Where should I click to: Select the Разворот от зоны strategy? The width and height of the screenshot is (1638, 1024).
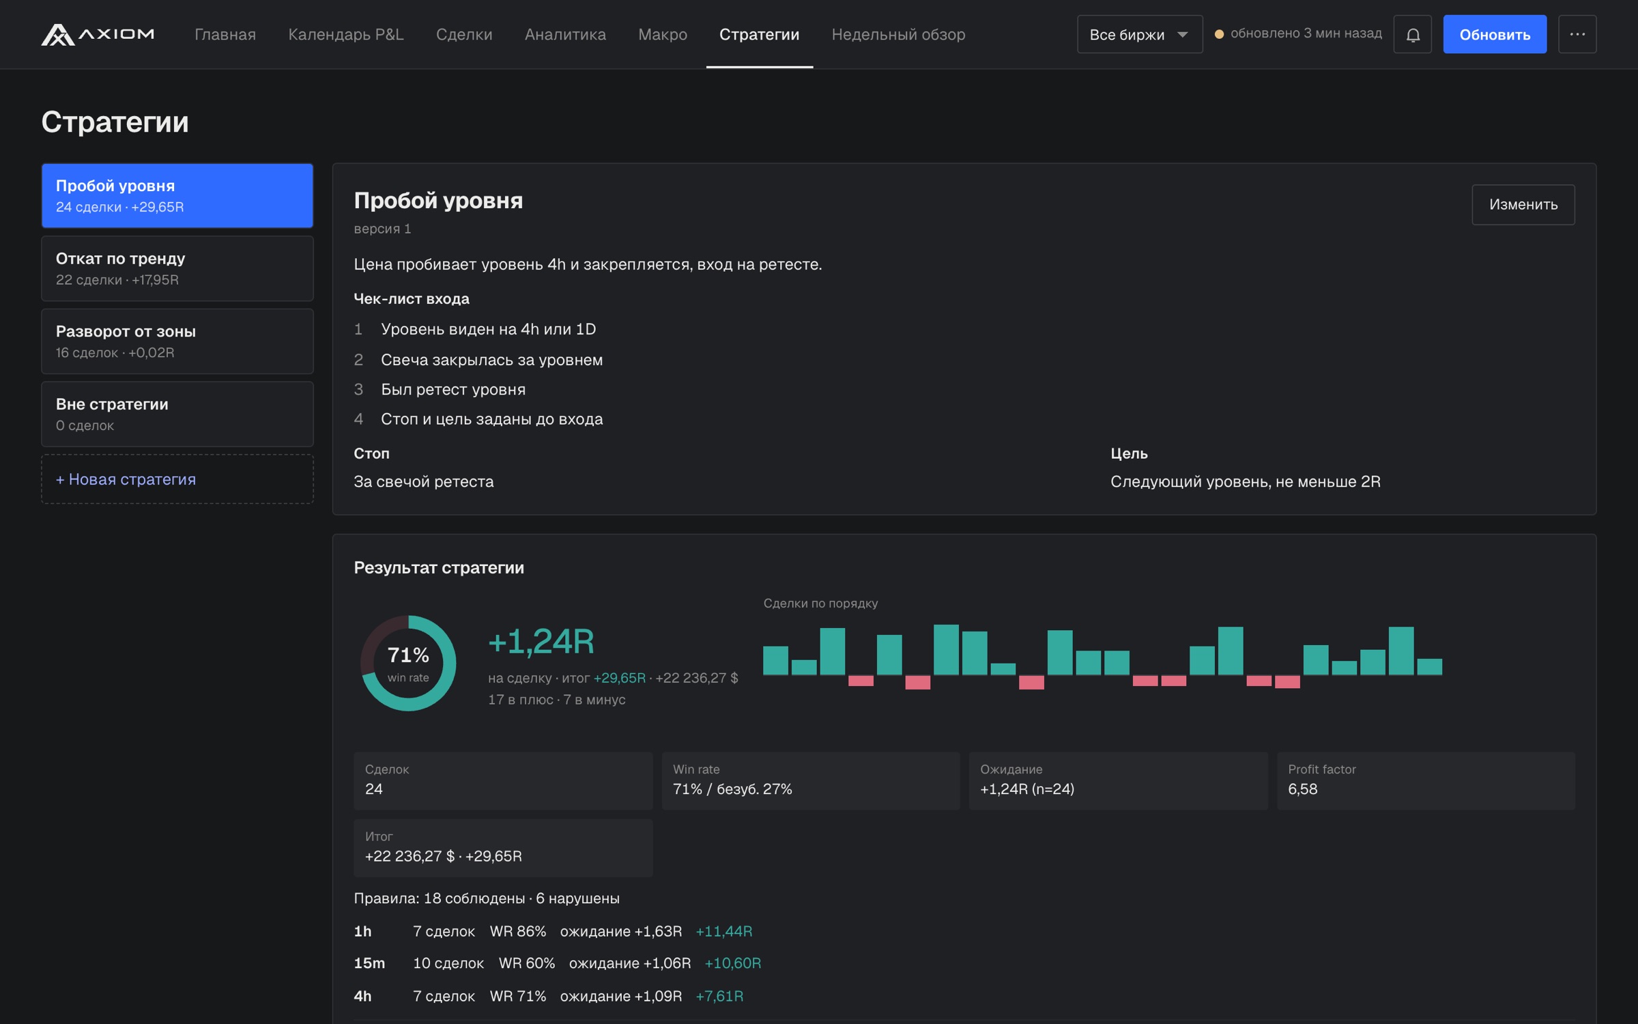(x=177, y=341)
